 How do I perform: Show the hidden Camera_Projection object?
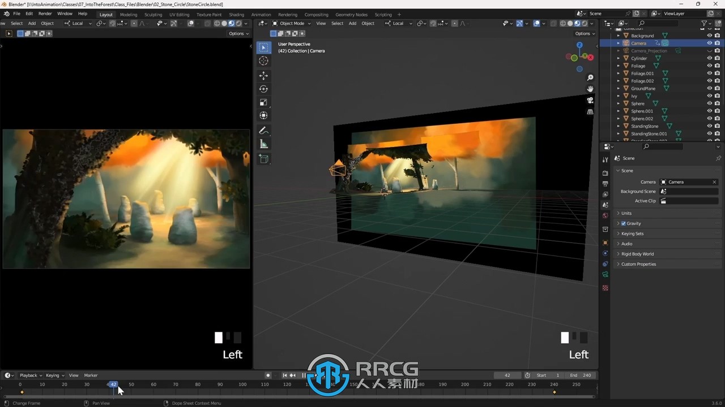click(709, 51)
